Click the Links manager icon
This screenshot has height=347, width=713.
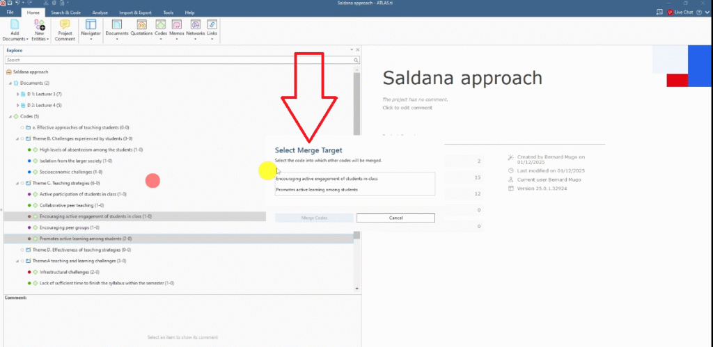212,26
